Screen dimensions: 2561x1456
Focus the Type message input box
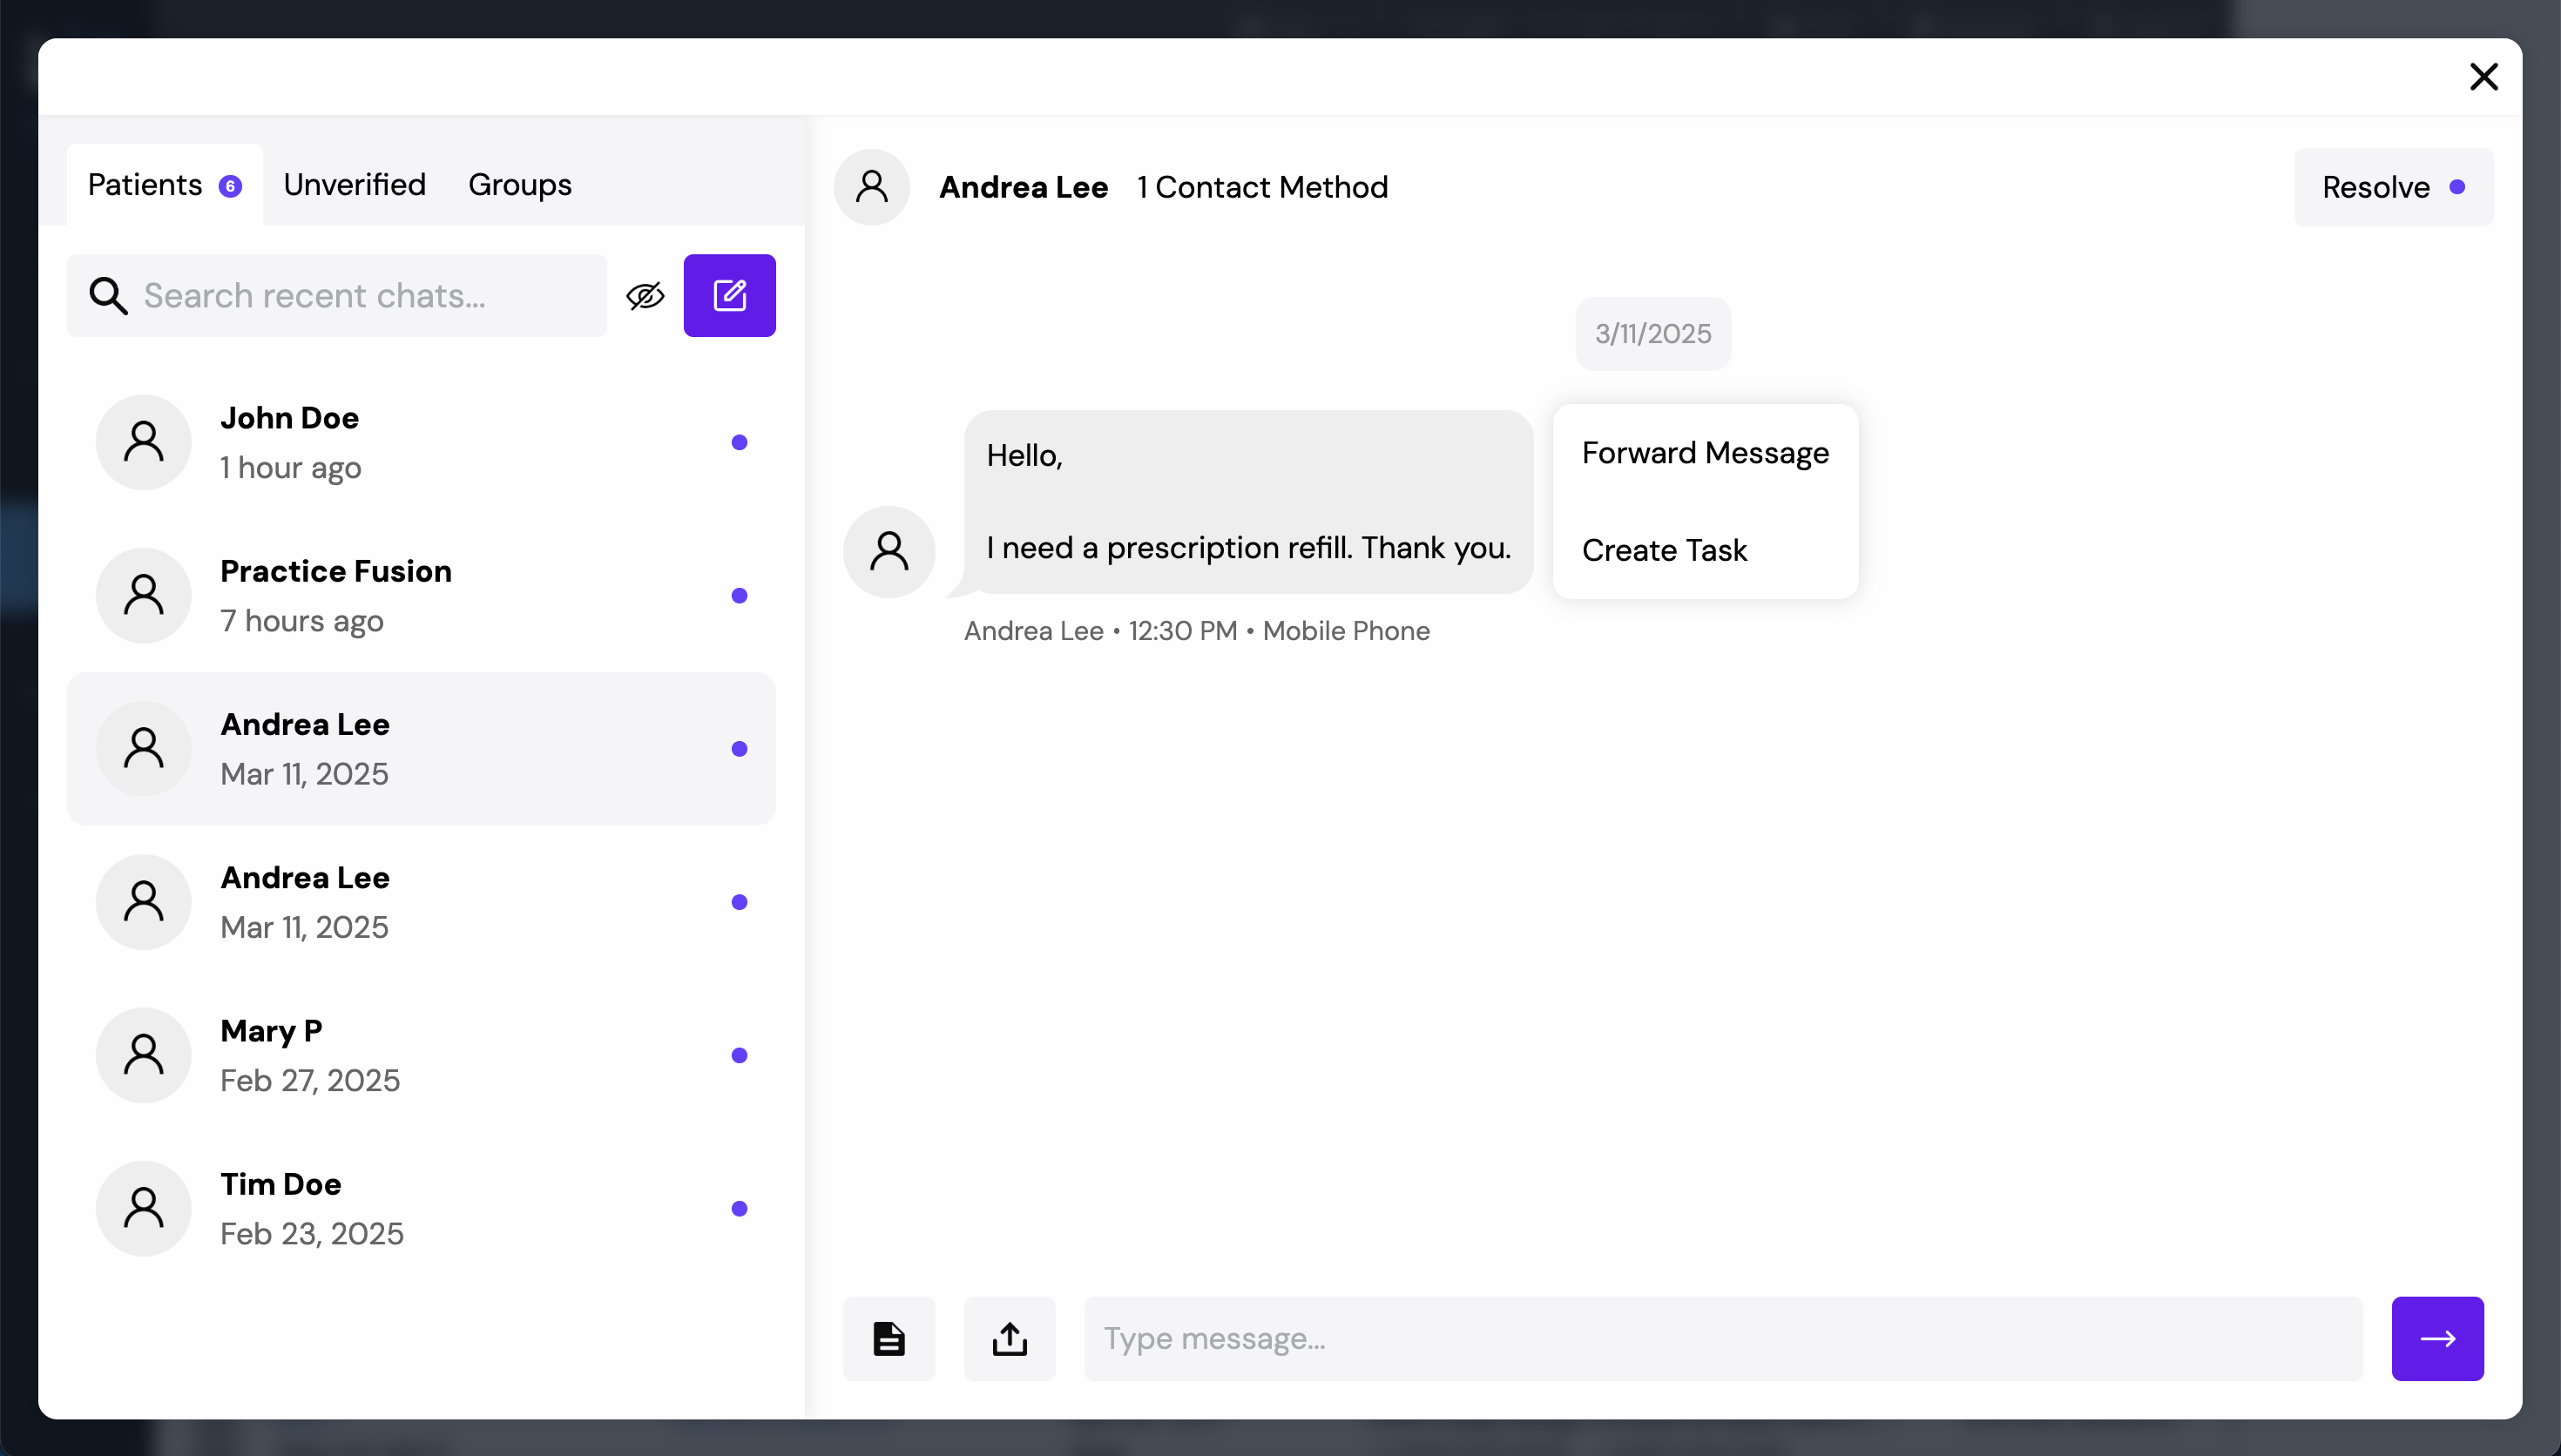1722,1338
